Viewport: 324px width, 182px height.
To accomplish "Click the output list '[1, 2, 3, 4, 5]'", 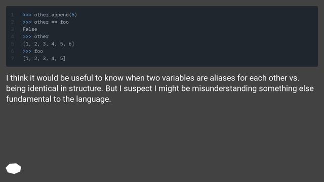I will pyautogui.click(x=44, y=59).
